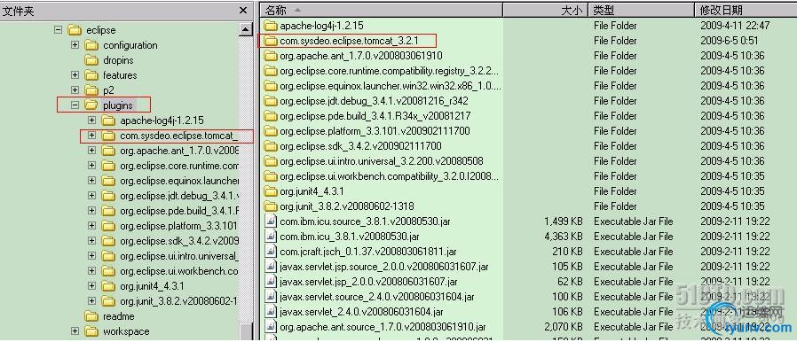Select org.eclipse.ui.intro.universal in folder tree
This screenshot has height=342, width=797.
(x=179, y=256)
